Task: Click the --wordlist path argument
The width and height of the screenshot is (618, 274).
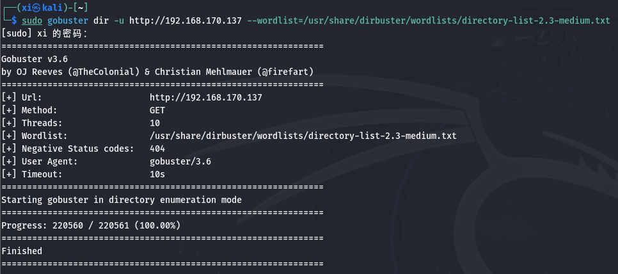Action: 429,20
